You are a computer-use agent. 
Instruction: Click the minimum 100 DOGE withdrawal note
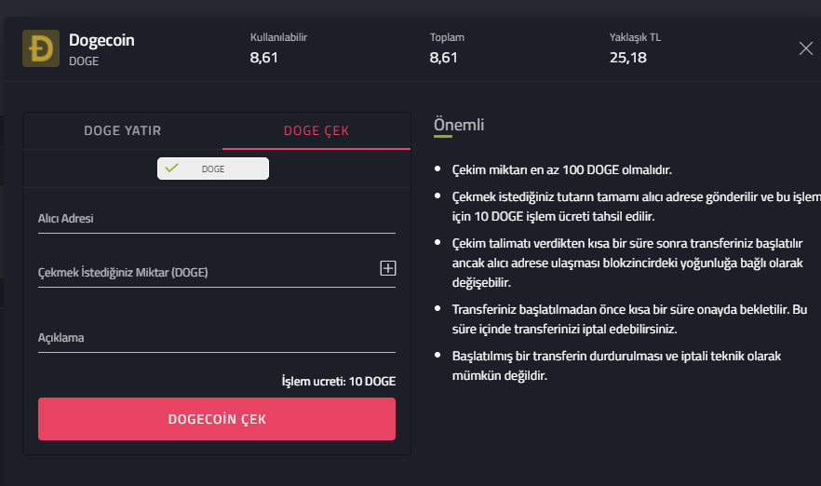(x=561, y=170)
